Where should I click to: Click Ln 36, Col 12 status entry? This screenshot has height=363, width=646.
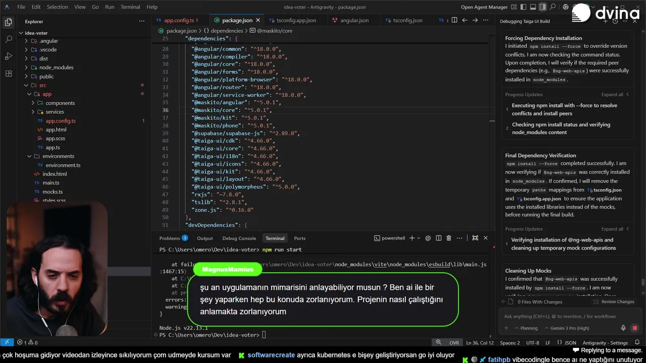coord(480,343)
